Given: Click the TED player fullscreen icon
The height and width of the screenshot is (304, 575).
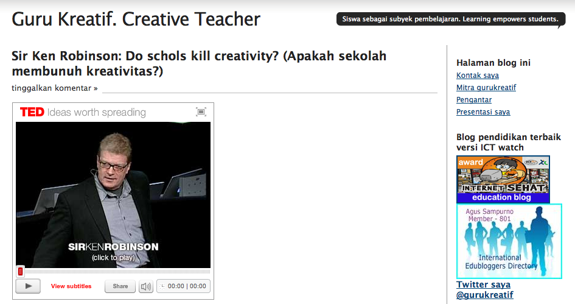Looking at the screenshot, I should coord(201,112).
